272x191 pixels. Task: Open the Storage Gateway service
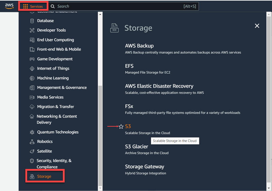coord(144,167)
